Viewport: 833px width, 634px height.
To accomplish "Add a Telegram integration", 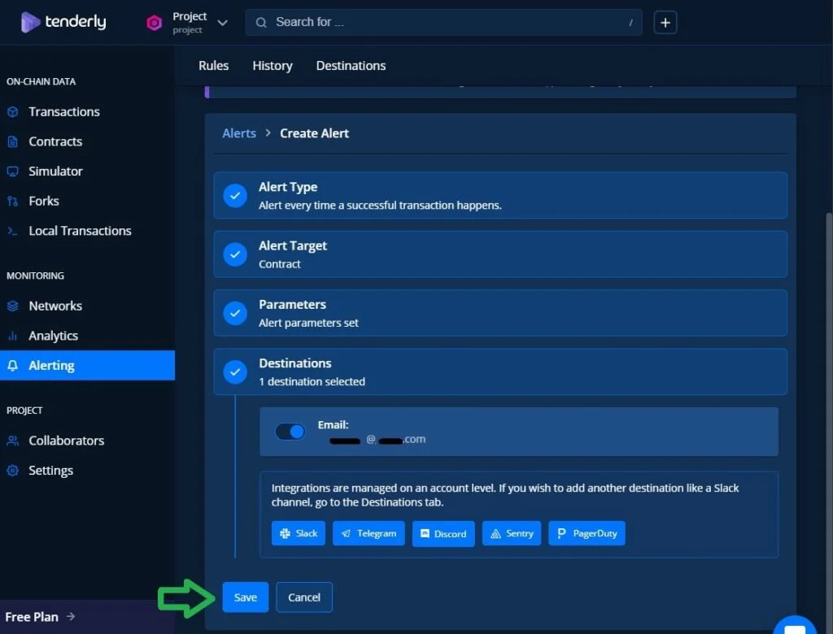I will [x=369, y=533].
